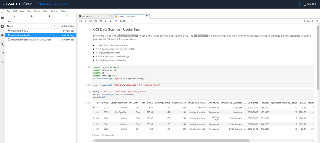Click the CUSTOMER_NAME column header
Image resolution: width=320 pixels, height=143 pixels.
coord(197,103)
